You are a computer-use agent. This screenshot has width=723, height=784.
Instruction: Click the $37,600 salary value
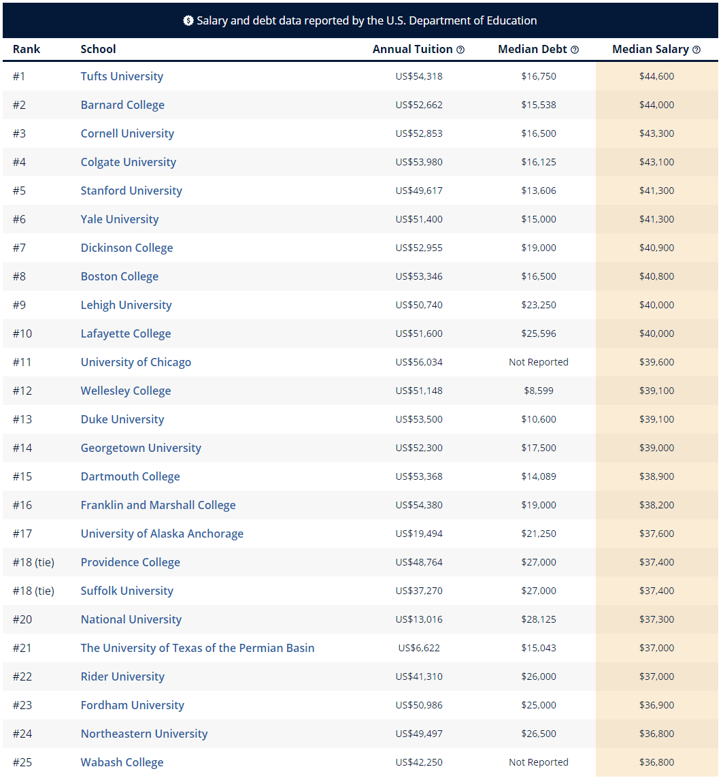(656, 534)
